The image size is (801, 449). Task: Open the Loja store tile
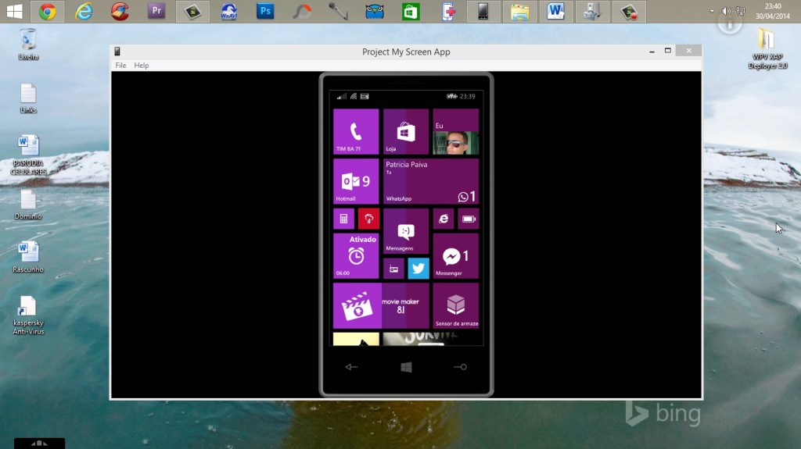point(406,131)
